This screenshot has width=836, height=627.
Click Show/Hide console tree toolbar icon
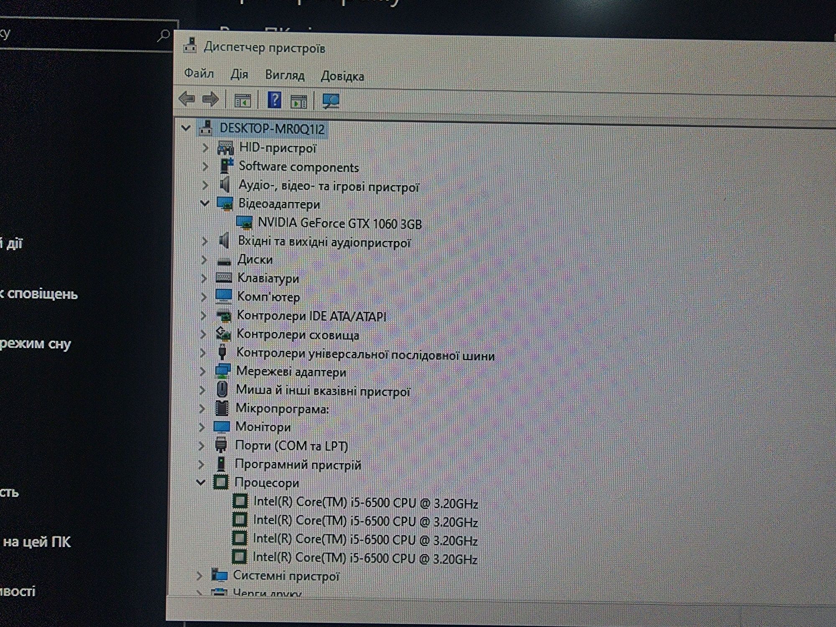pyautogui.click(x=242, y=101)
